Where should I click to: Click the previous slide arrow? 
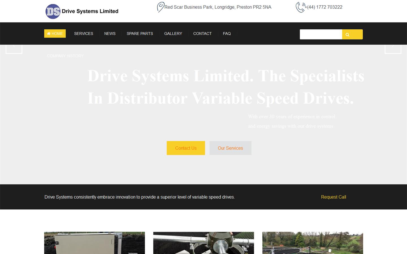(x=14, y=49)
